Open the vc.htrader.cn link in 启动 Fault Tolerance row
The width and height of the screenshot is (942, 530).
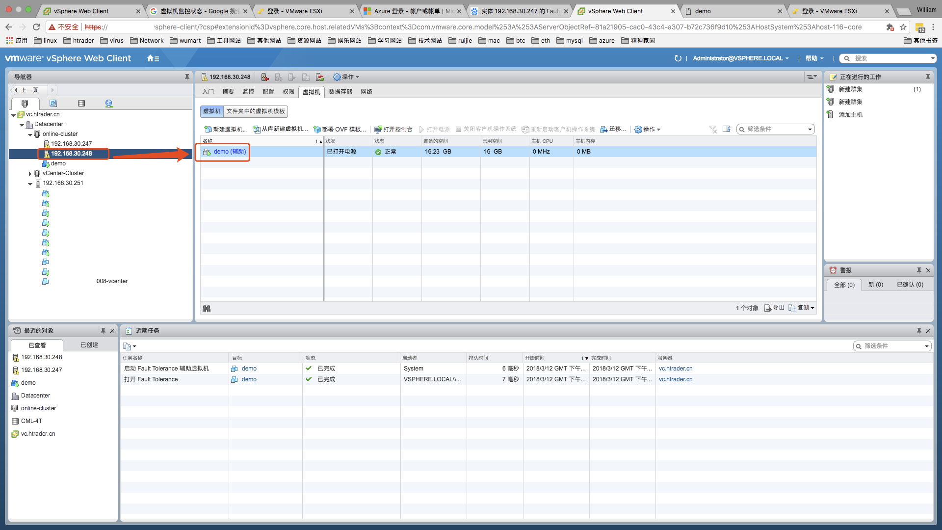click(x=676, y=369)
